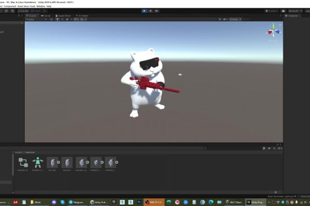The height and width of the screenshot is (206, 310).
Task: Click Auto Generate Lighting Off status
Action: pos(282,196)
